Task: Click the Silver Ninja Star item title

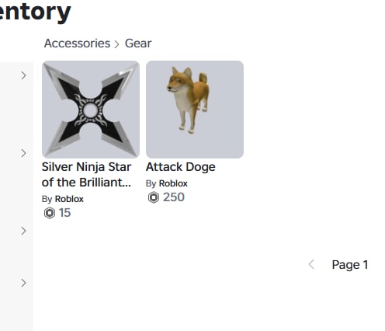Action: [87, 175]
